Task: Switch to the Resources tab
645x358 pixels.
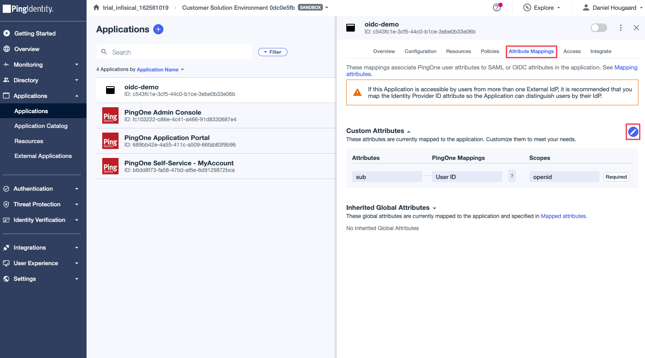Action: (x=459, y=51)
